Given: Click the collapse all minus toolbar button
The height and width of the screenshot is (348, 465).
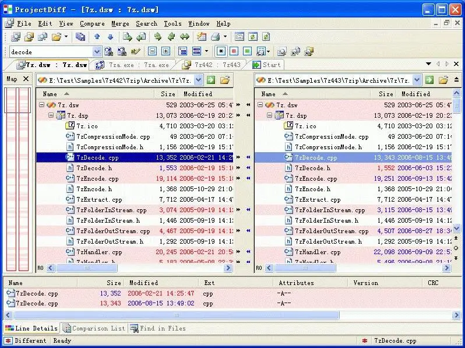Looking at the screenshot, I should 152,52.
